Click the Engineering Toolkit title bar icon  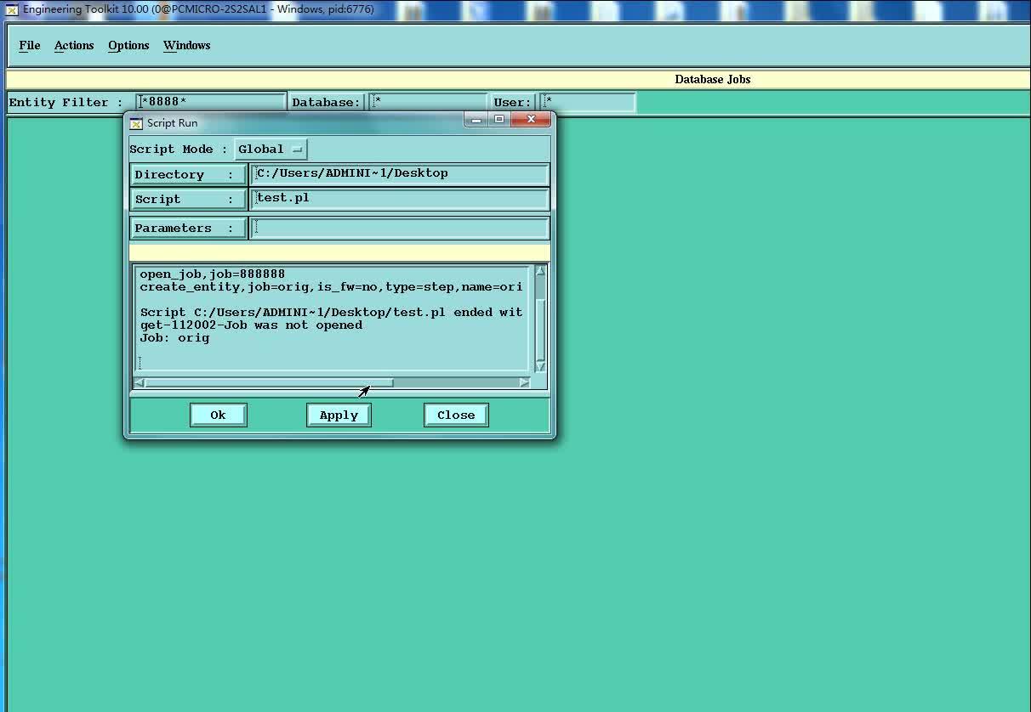12,9
